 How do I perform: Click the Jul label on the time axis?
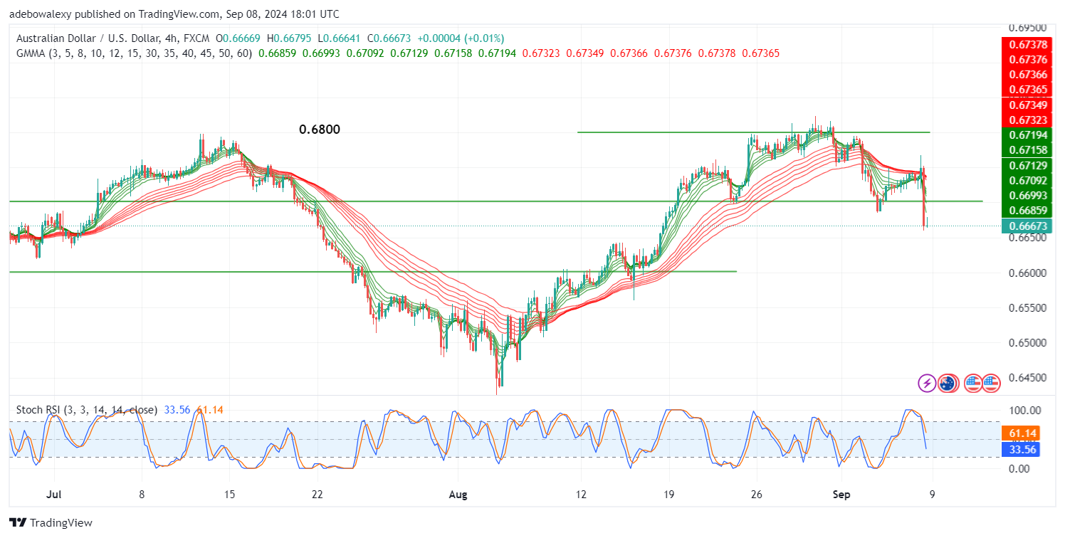point(55,494)
